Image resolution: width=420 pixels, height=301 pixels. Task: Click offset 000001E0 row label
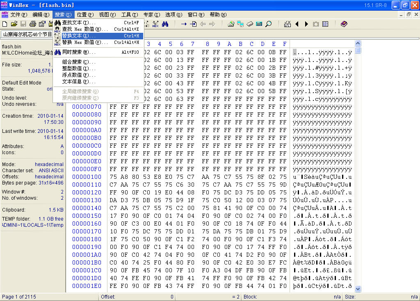(x=87, y=286)
